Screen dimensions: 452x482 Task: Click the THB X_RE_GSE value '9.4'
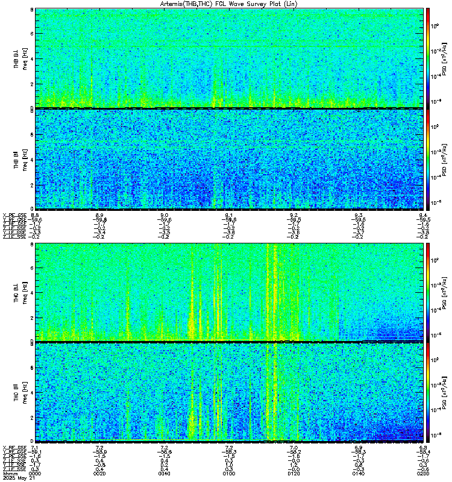(x=423, y=215)
